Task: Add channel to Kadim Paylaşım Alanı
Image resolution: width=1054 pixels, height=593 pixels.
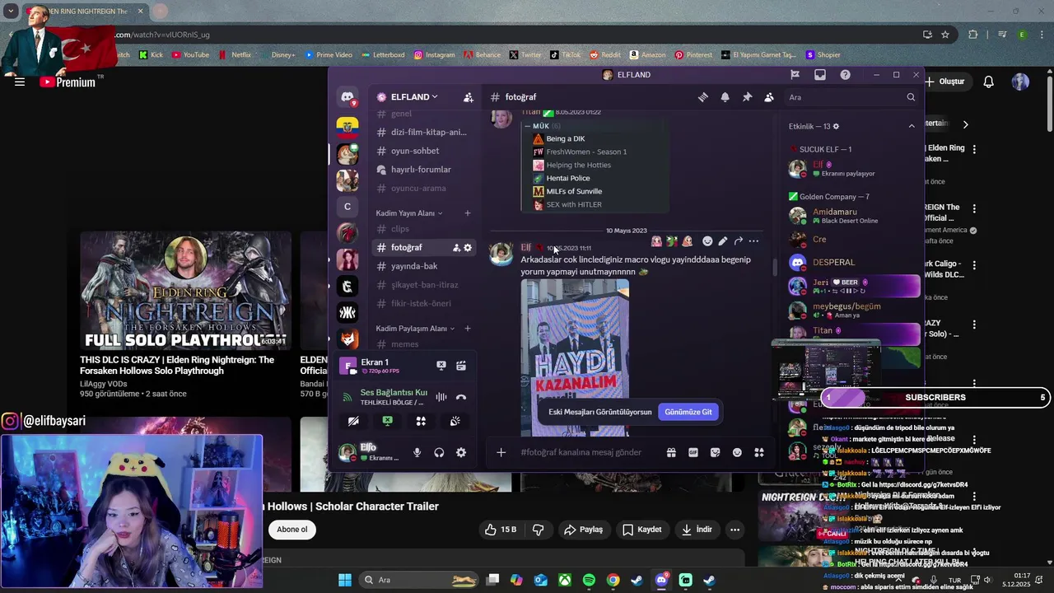Action: 468,329
